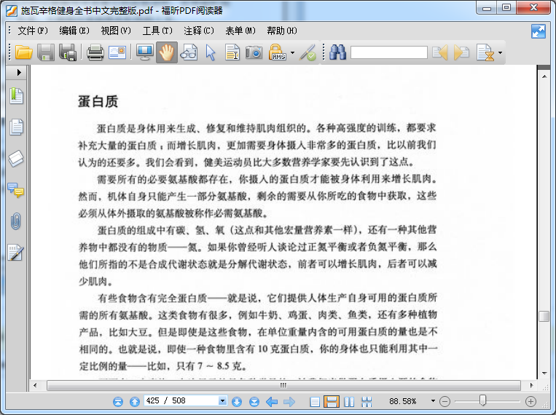Open the Bookmarks side panel
Screen dimensions: 556x415
16,95
